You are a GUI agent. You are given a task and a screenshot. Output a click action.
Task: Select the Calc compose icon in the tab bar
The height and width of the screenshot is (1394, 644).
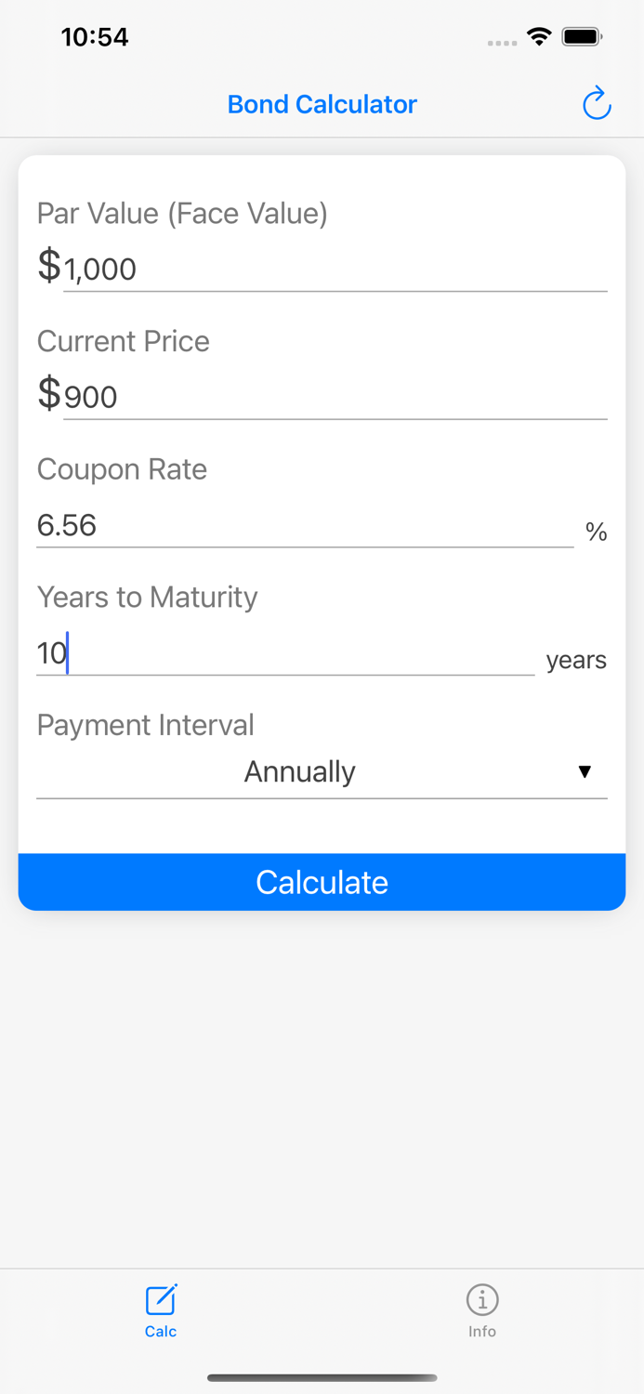point(160,1300)
